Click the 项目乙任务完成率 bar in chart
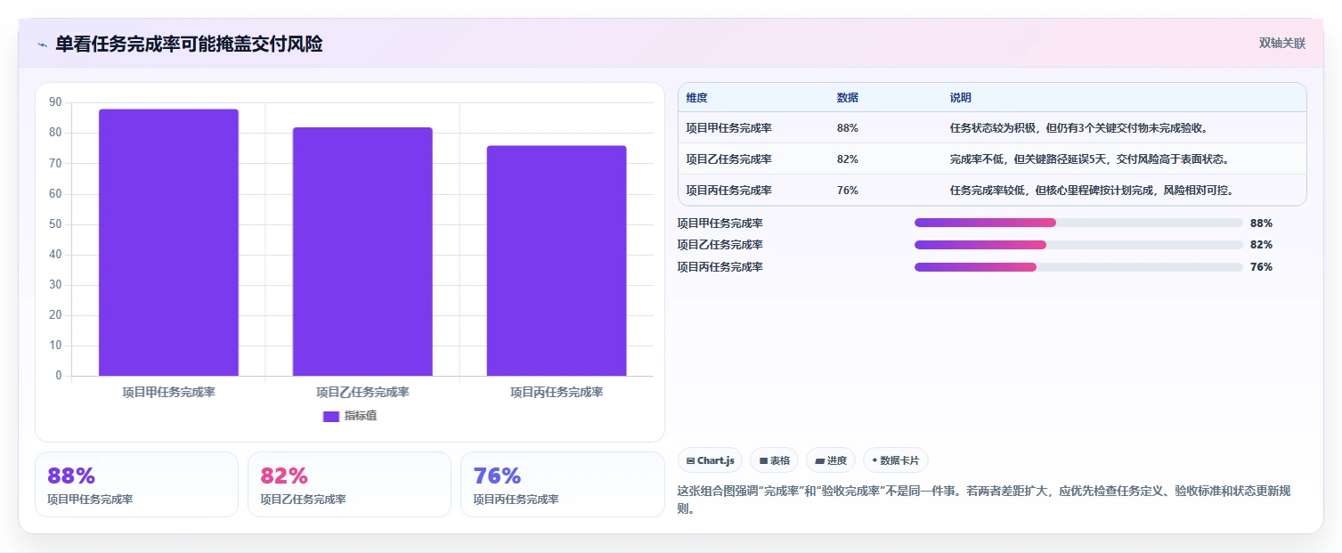1342x553 pixels. pos(362,251)
